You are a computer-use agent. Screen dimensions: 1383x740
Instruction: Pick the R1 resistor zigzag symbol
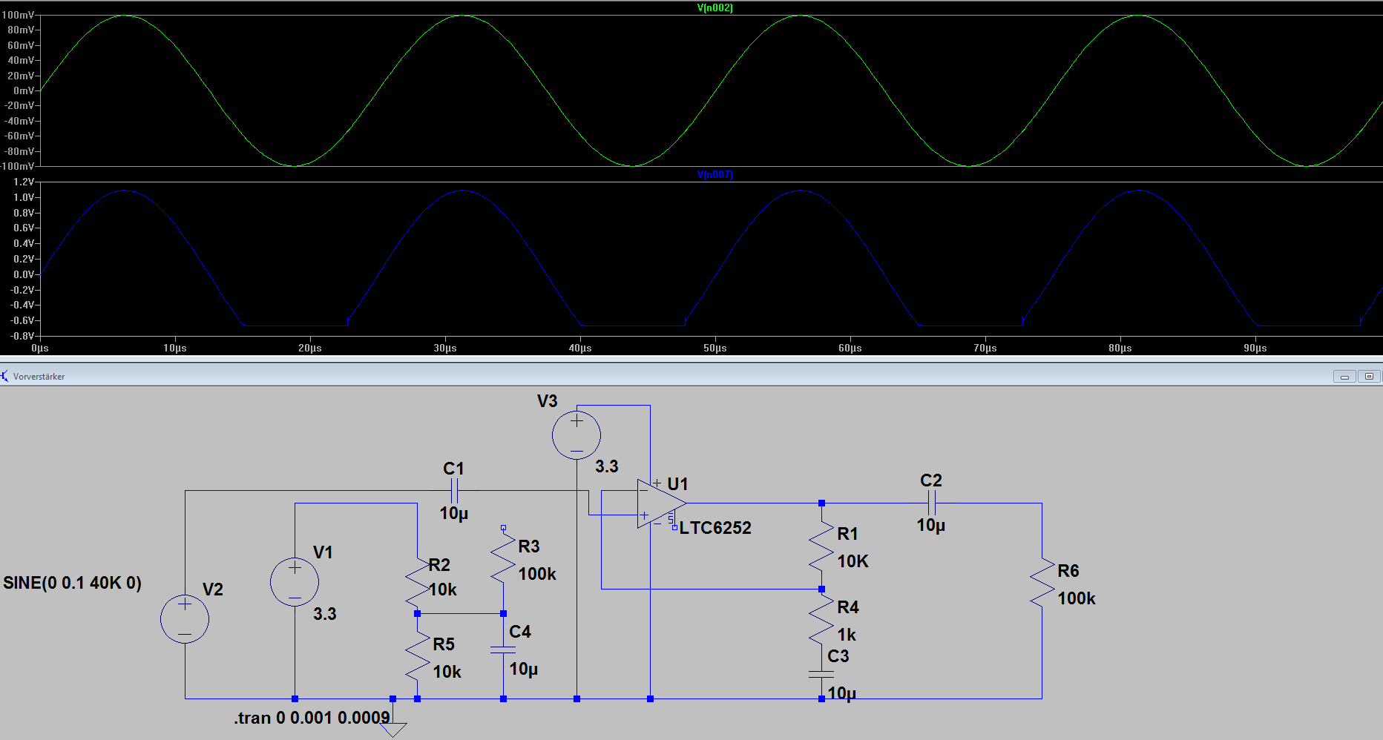821,546
